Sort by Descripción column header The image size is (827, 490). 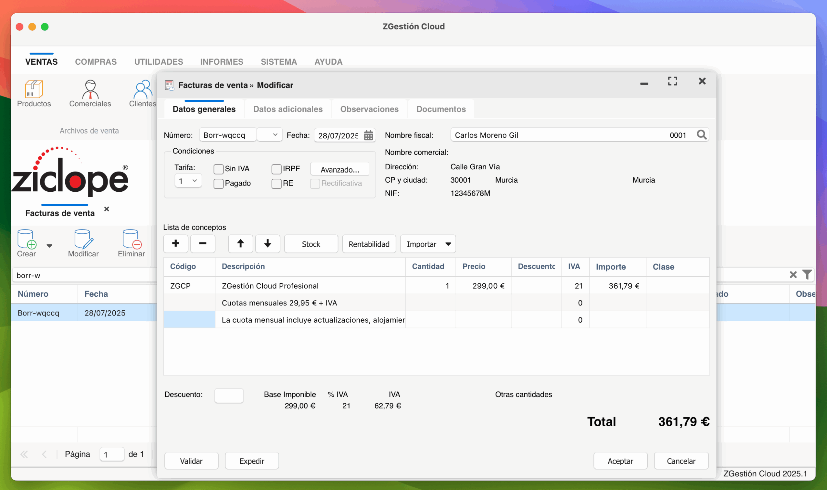(310, 266)
